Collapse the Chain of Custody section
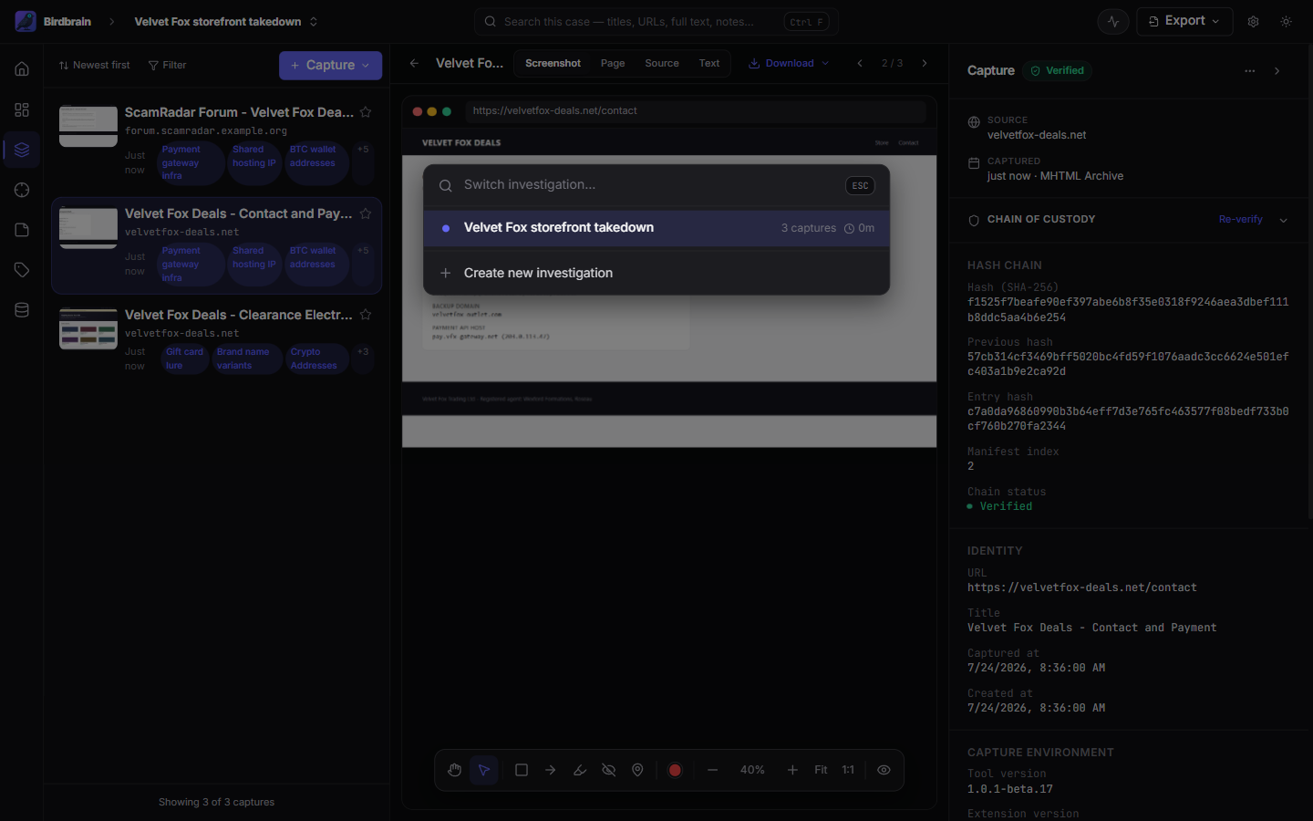The image size is (1313, 821). [x=1284, y=220]
